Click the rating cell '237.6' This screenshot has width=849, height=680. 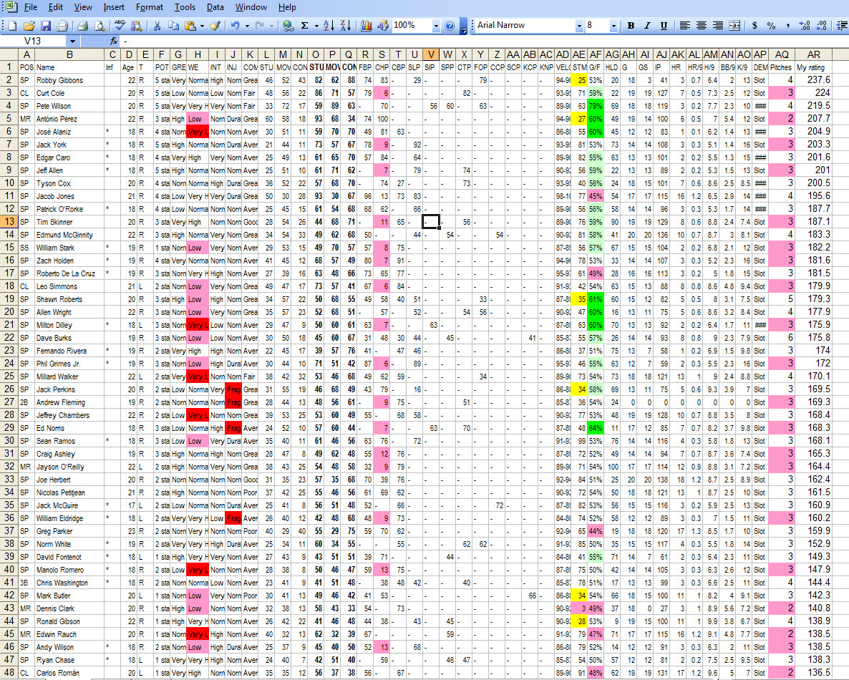coord(813,80)
